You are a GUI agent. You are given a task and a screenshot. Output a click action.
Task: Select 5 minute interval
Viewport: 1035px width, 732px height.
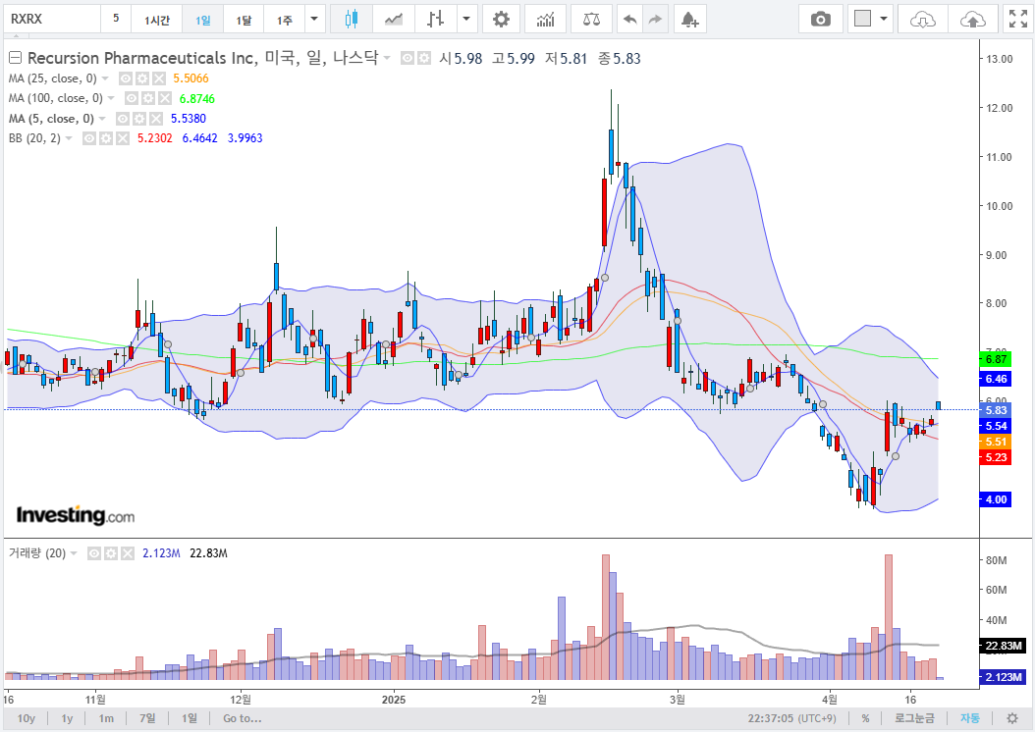pos(116,19)
